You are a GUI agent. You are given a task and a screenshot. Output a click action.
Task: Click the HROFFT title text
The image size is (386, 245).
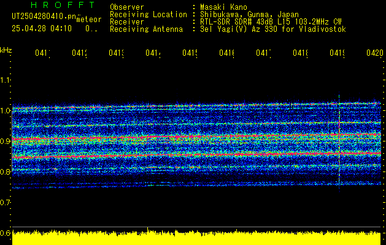click(63, 5)
